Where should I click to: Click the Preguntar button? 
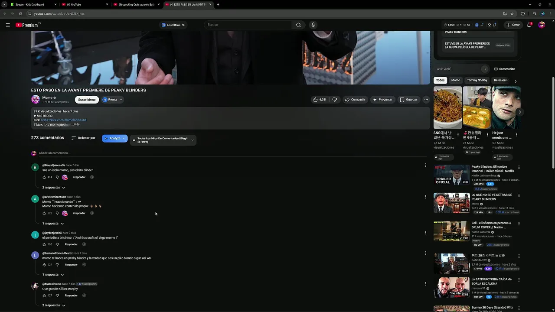(382, 100)
